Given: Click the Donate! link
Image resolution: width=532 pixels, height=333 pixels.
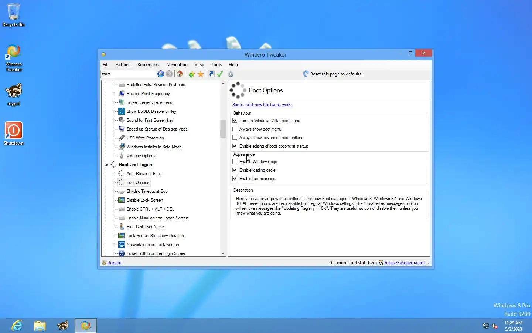Looking at the screenshot, I should (115, 263).
